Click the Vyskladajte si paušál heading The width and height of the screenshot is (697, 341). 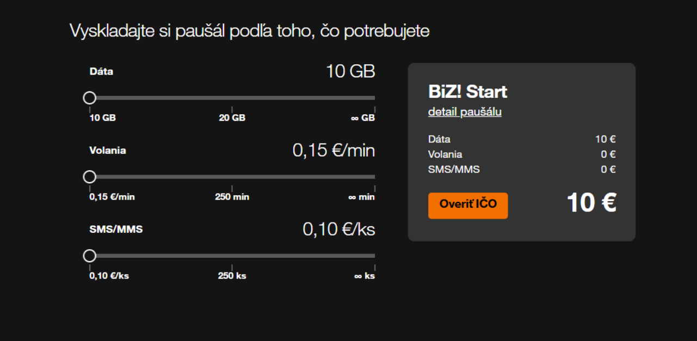[249, 31]
